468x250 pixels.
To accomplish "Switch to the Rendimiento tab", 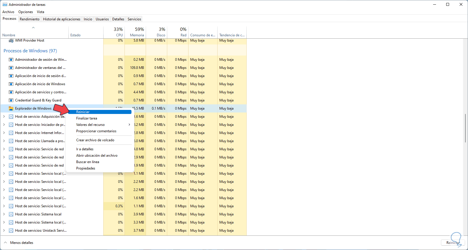I will click(30, 19).
